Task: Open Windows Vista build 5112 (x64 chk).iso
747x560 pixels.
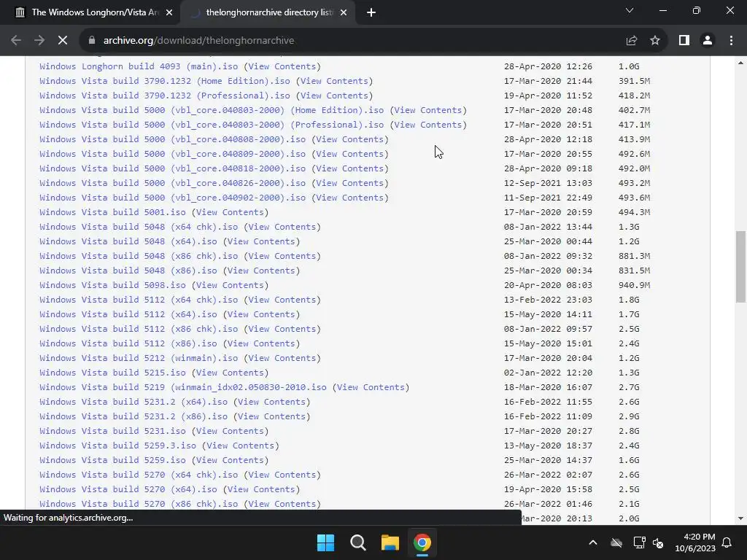Action: (x=139, y=300)
